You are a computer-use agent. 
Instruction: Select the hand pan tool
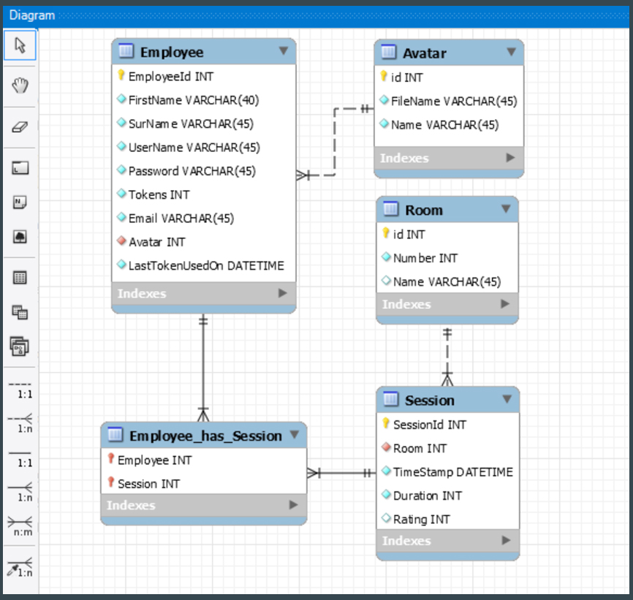click(x=20, y=86)
